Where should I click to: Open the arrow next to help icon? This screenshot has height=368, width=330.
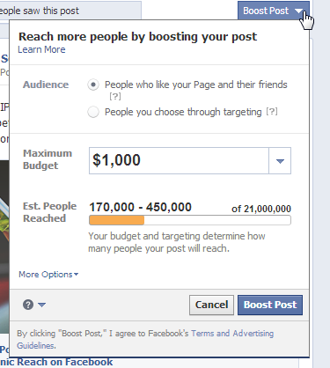41,305
